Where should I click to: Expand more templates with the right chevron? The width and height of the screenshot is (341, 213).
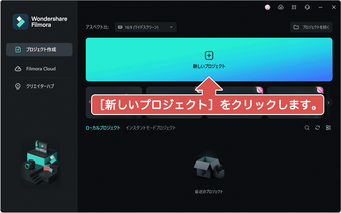click(x=329, y=102)
